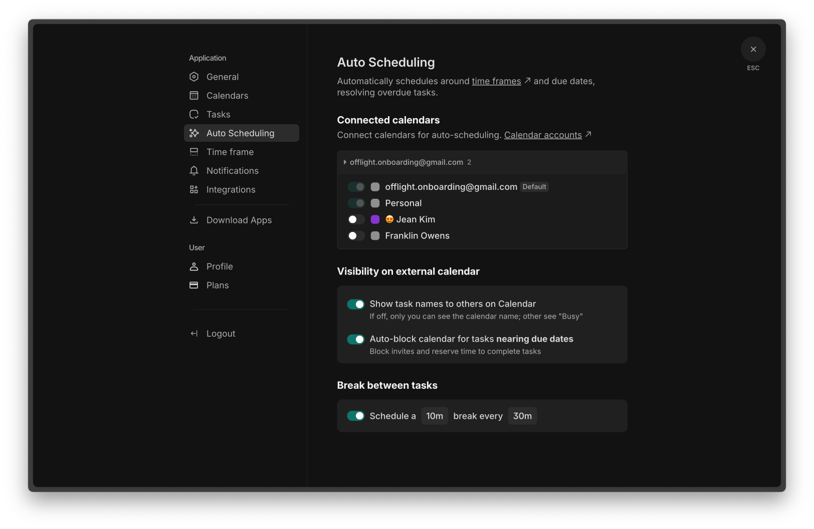Go to Profile settings
Screen dimensions: 814x529
click(242, 267)
